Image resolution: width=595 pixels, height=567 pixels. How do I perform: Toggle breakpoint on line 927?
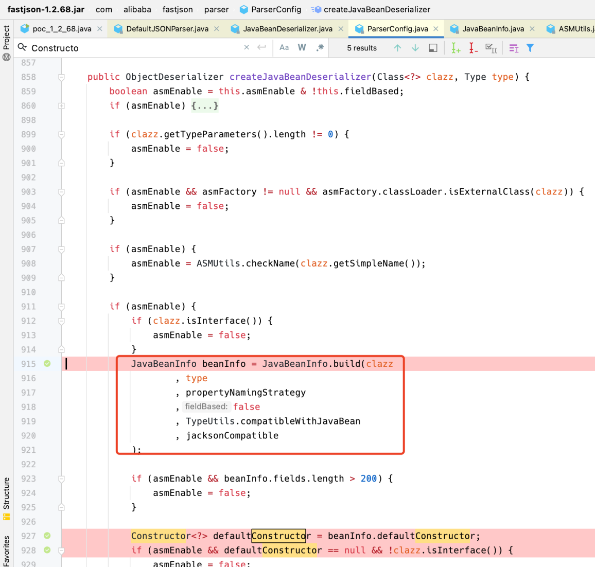[x=47, y=536]
